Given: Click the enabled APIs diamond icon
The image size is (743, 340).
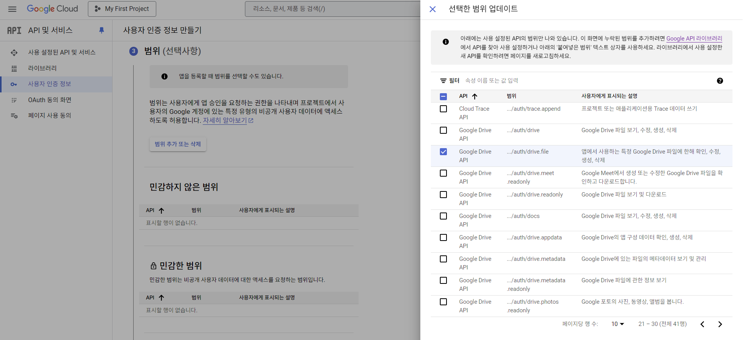Looking at the screenshot, I should [14, 53].
